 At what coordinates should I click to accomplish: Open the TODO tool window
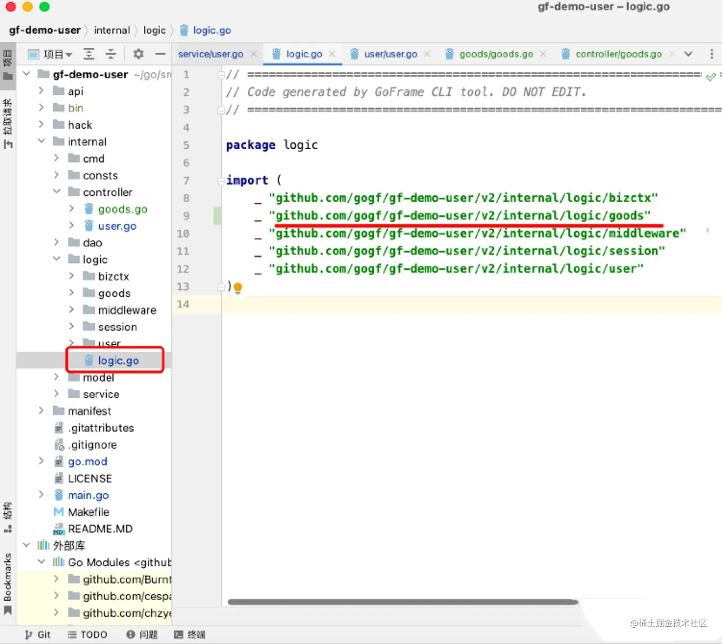click(x=88, y=634)
